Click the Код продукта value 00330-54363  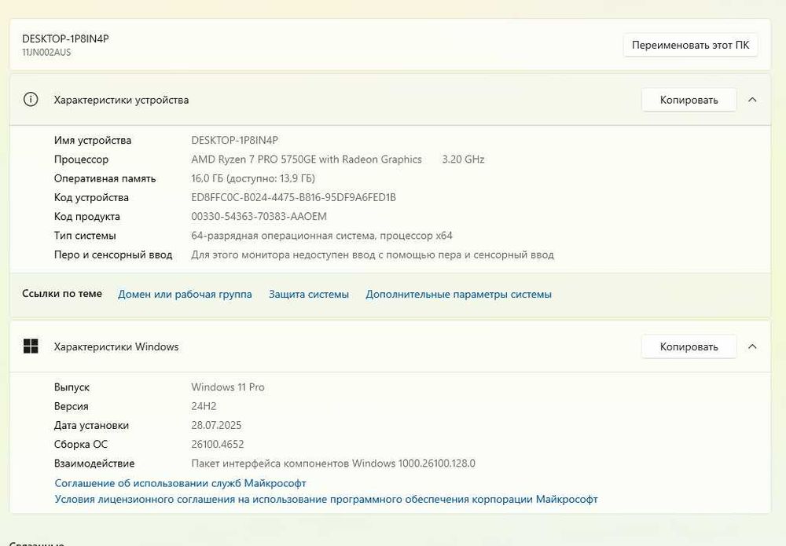pyautogui.click(x=259, y=216)
